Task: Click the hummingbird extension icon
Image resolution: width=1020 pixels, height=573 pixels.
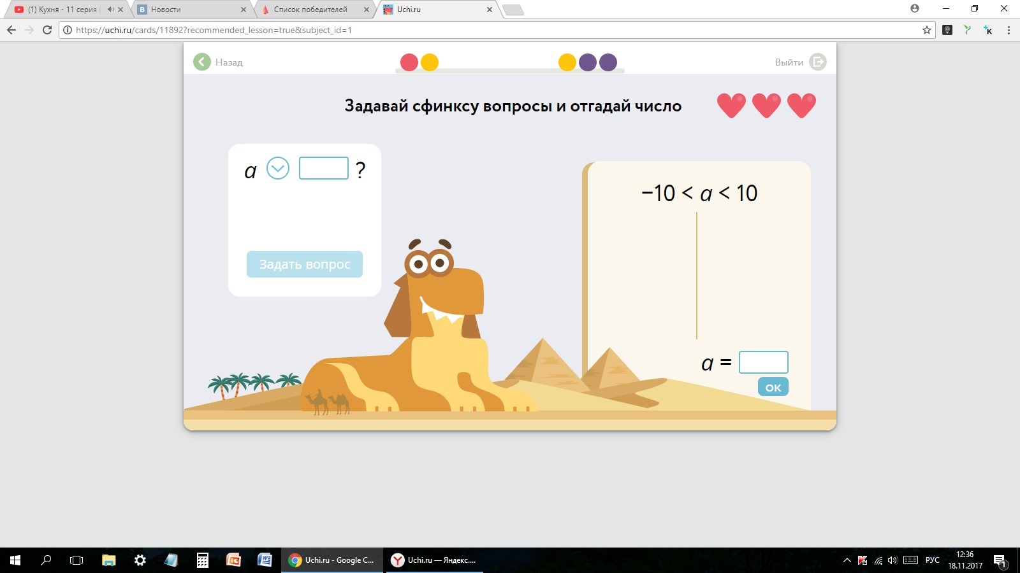Action: [968, 30]
